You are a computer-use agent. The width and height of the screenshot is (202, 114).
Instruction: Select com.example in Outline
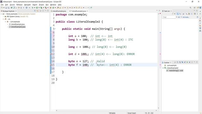(x=172, y=66)
